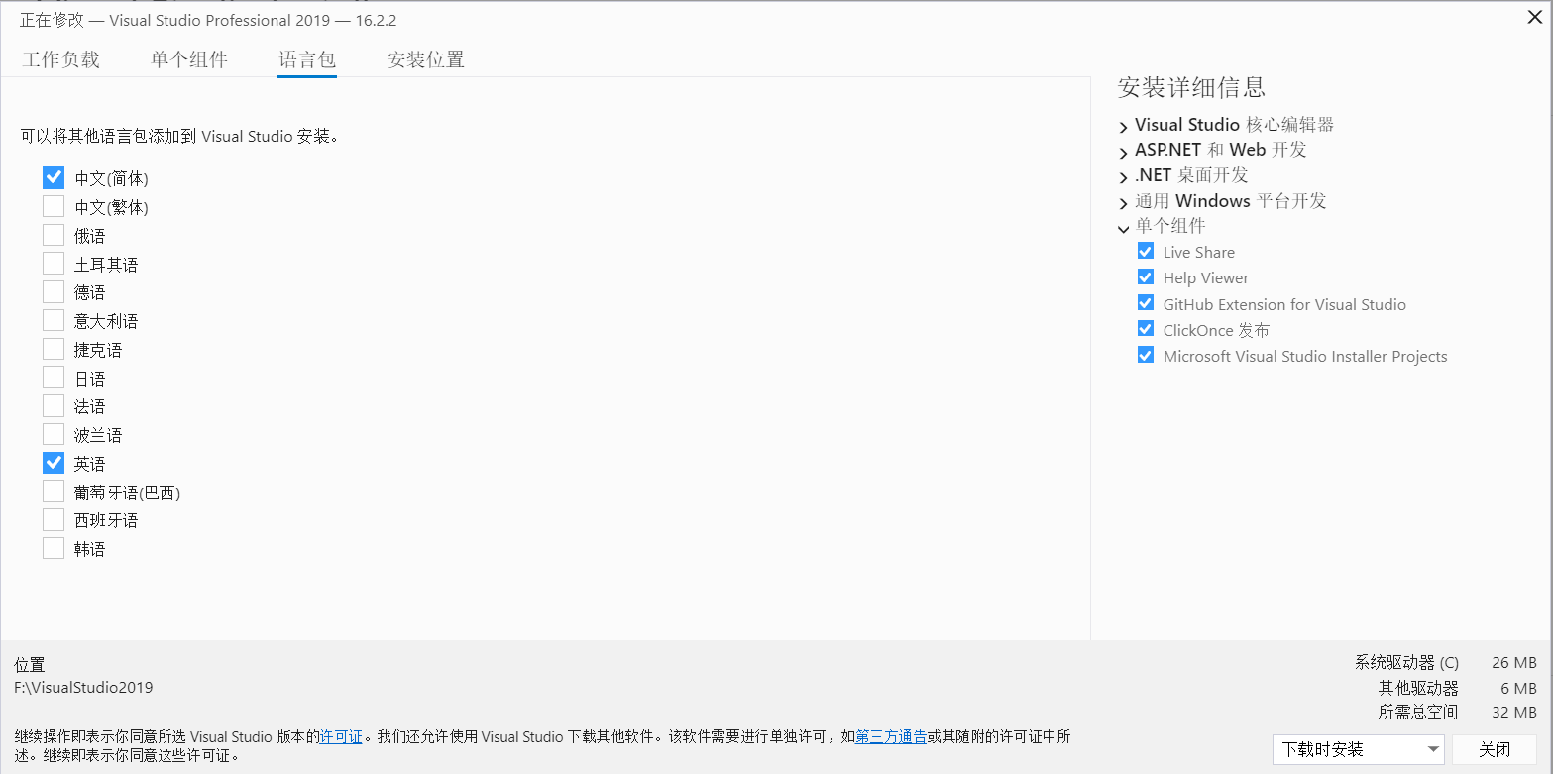Enable the 中文(繁体) language pack
Viewport: 1553px width, 774px height.
point(53,206)
